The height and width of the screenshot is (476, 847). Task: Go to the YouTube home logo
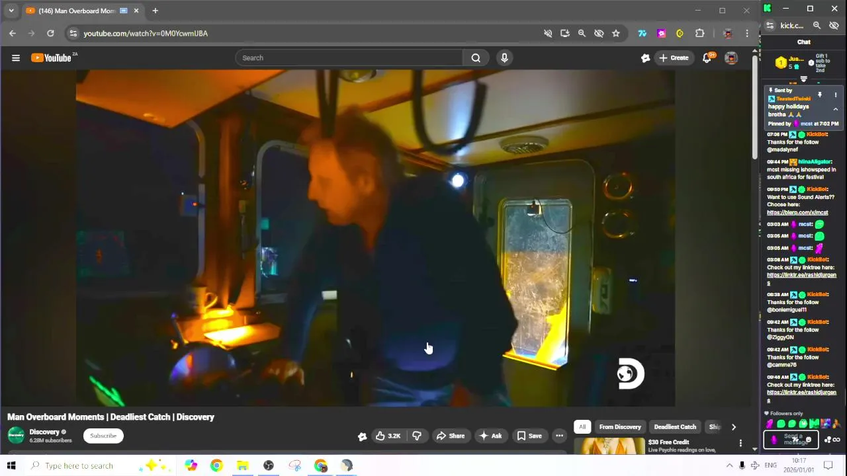tap(51, 58)
